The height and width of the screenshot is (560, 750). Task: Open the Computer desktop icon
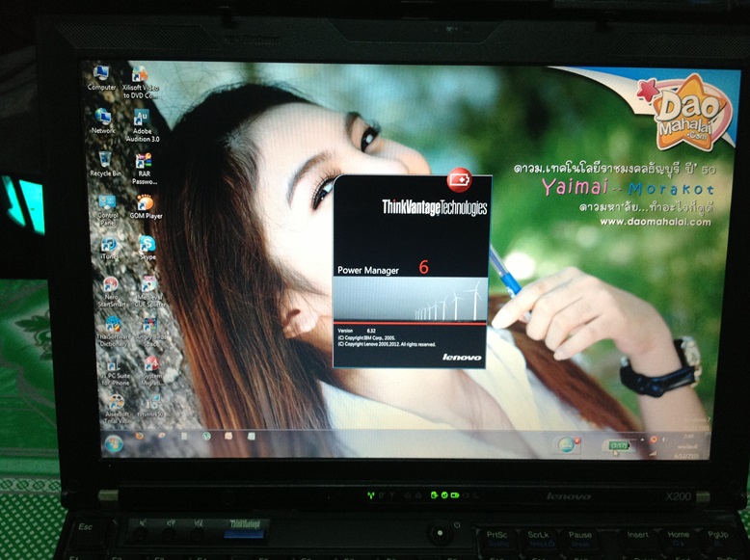[101, 79]
